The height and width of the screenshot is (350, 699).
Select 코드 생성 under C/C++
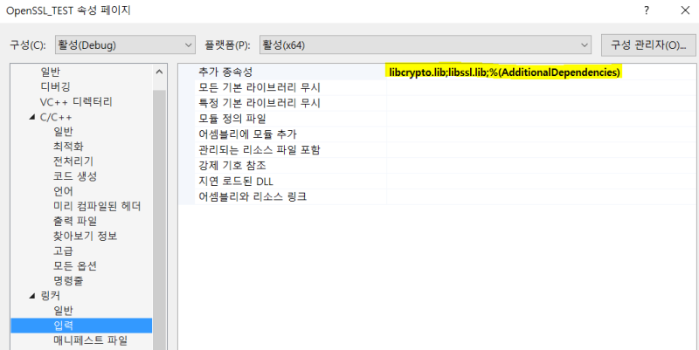pos(75,176)
